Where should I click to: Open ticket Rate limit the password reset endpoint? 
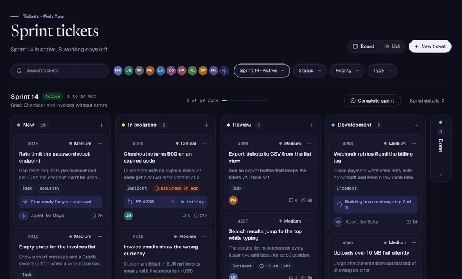point(54,157)
